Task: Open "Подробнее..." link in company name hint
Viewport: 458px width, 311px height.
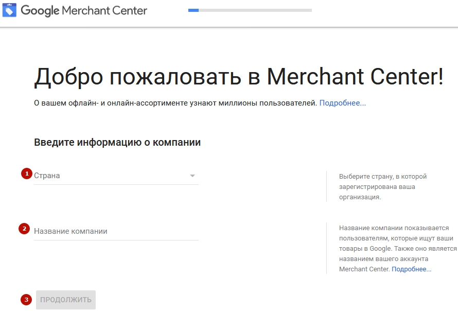Action: pyautogui.click(x=411, y=269)
